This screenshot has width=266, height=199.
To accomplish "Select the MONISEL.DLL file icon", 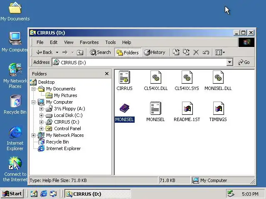I will pyautogui.click(x=218, y=77).
